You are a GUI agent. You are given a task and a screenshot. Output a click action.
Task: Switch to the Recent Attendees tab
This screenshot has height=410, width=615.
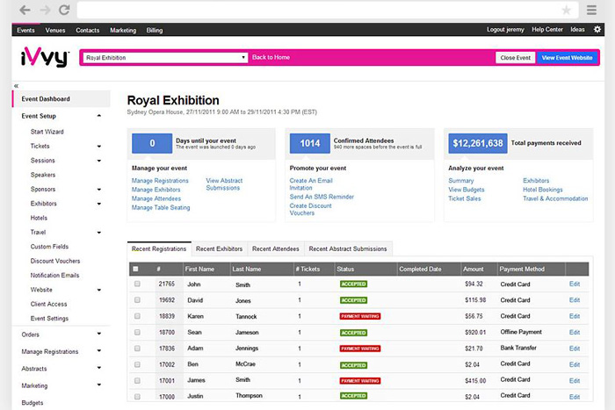point(276,249)
